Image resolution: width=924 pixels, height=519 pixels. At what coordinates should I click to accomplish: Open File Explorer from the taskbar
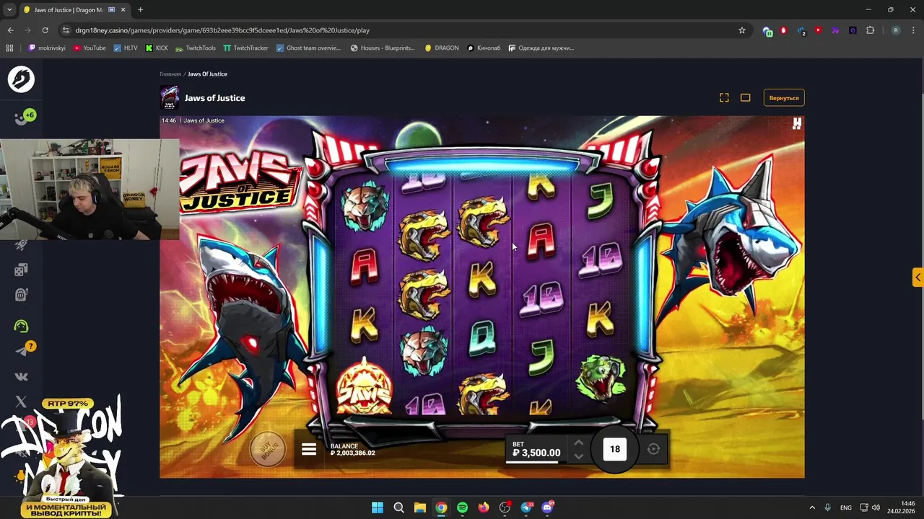point(419,507)
